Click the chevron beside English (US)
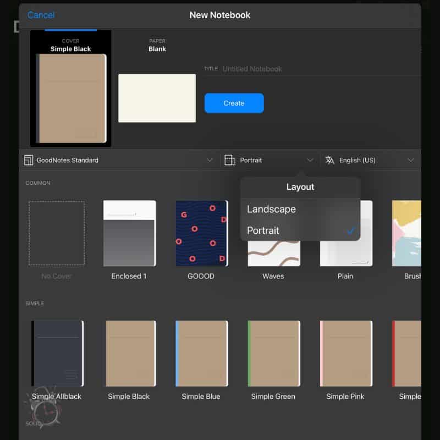440x440 pixels. click(x=410, y=160)
